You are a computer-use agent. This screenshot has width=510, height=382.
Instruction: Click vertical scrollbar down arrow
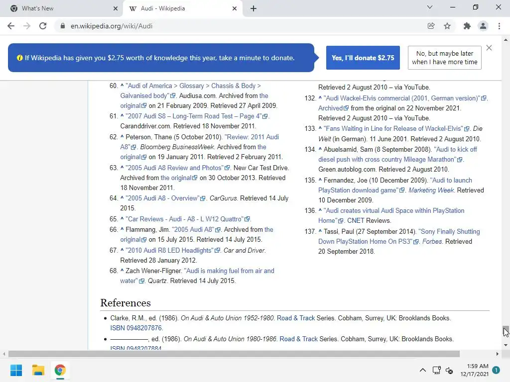click(x=506, y=345)
